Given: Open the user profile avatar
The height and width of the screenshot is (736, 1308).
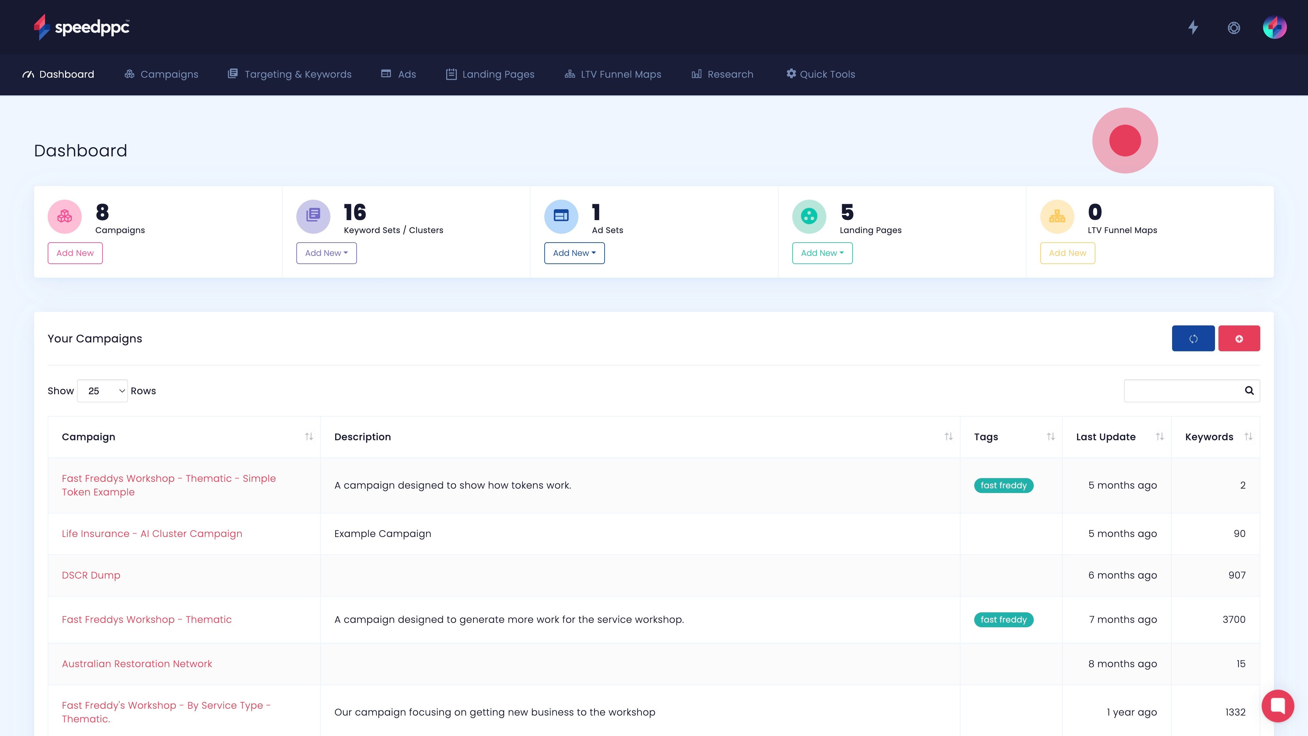Looking at the screenshot, I should point(1275,27).
